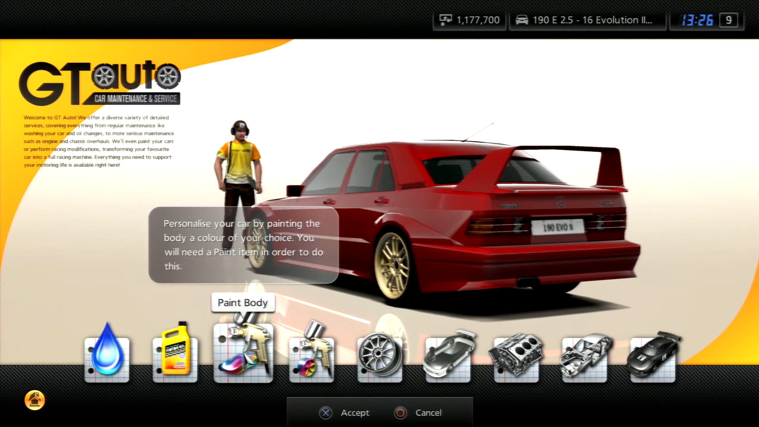Click the Paint Body tooltip label

tap(243, 302)
